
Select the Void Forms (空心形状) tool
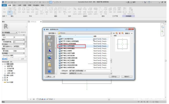(41, 11)
